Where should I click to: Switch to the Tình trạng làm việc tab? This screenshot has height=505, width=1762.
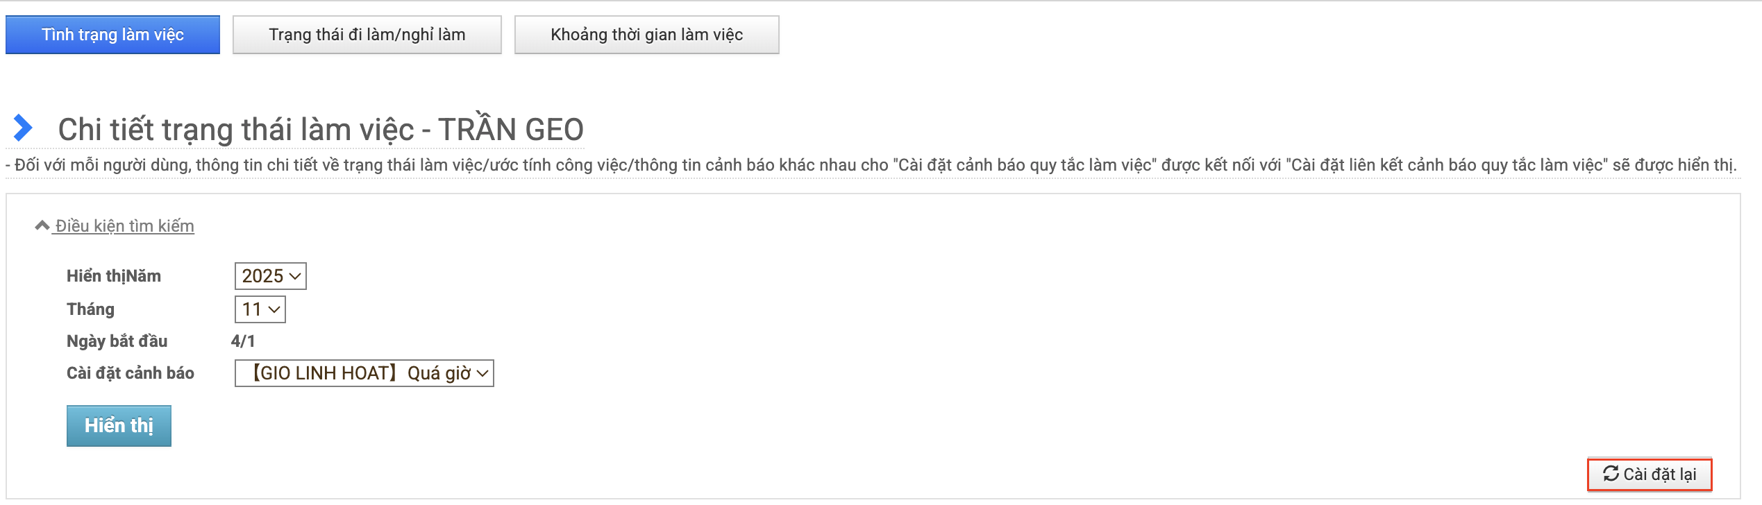(x=112, y=35)
